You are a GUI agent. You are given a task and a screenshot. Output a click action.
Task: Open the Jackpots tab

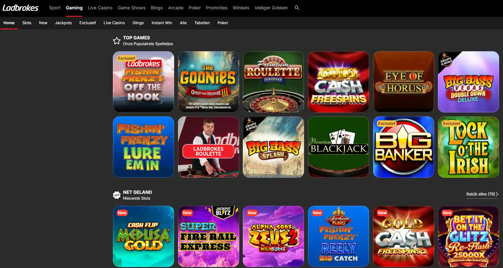[64, 23]
